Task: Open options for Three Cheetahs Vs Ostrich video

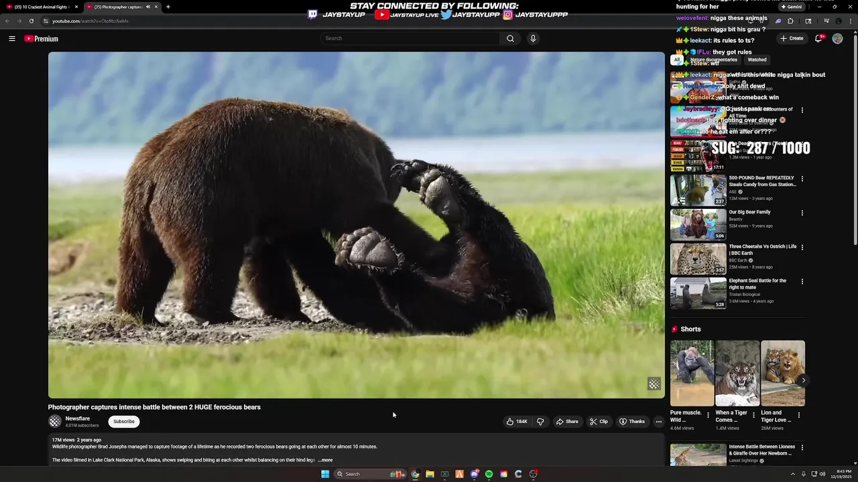Action: click(802, 247)
